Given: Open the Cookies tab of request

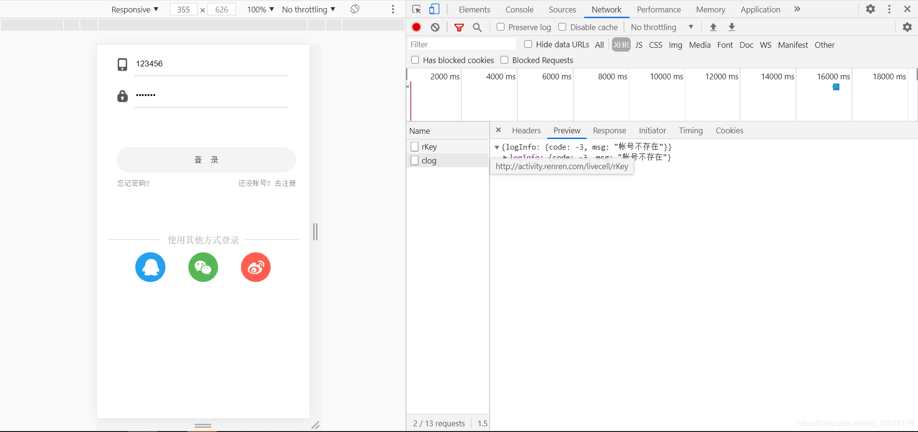Looking at the screenshot, I should tap(729, 130).
